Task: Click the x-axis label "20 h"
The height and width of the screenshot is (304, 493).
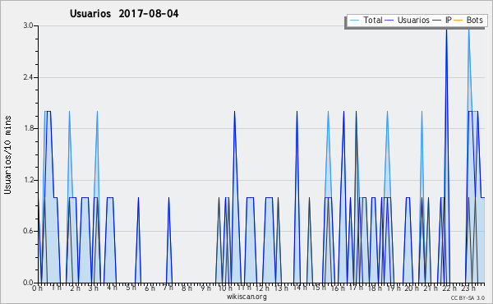Action: (411, 288)
